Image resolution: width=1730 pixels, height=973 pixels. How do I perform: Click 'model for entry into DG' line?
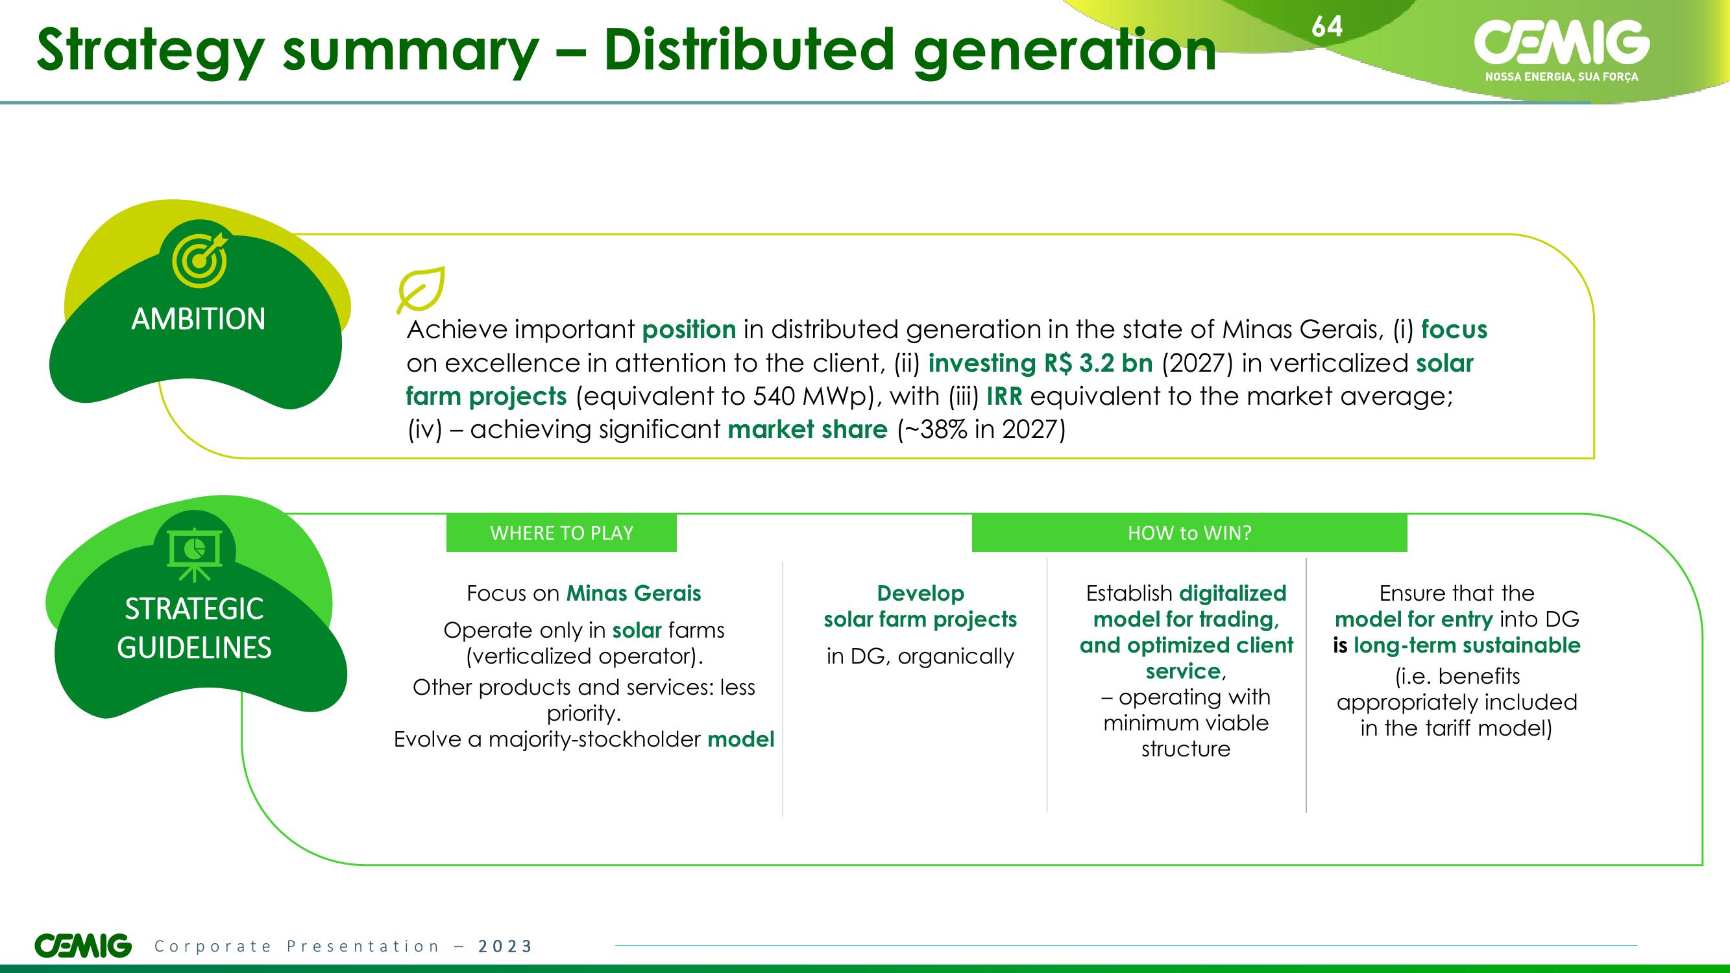click(x=1457, y=619)
